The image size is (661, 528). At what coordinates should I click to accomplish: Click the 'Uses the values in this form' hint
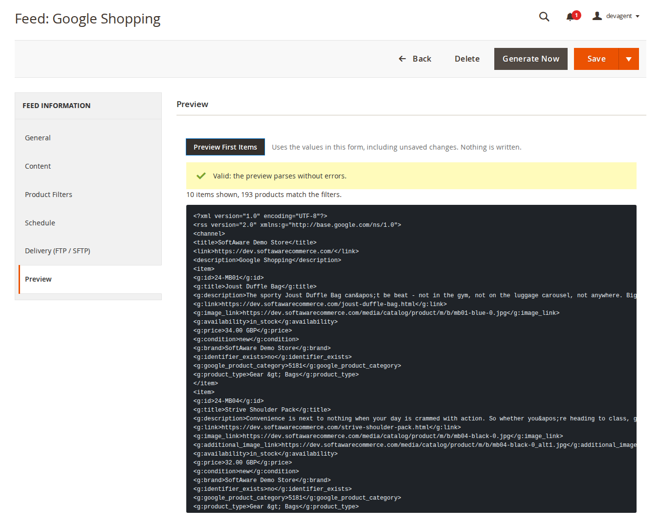click(x=397, y=147)
